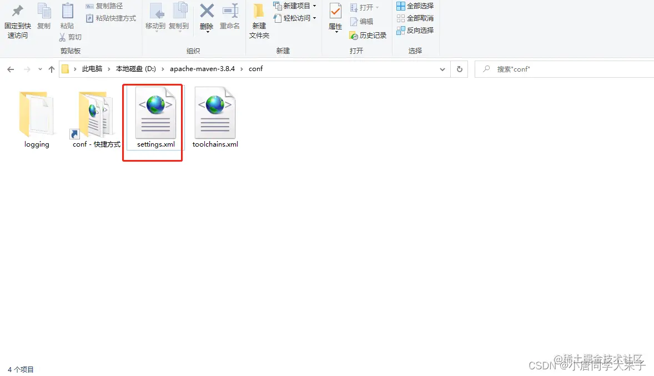Go forward with the right arrow

pyautogui.click(x=27, y=69)
